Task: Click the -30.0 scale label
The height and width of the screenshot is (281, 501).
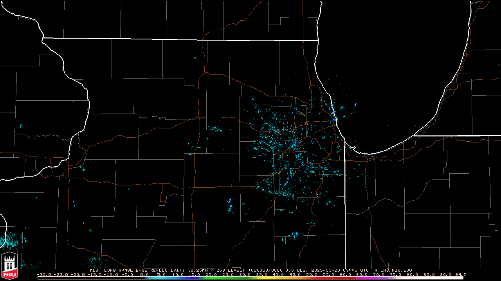Action: 44,274
